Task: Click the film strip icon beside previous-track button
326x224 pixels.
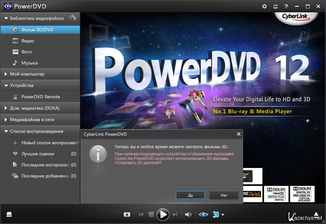Action: tap(127, 215)
